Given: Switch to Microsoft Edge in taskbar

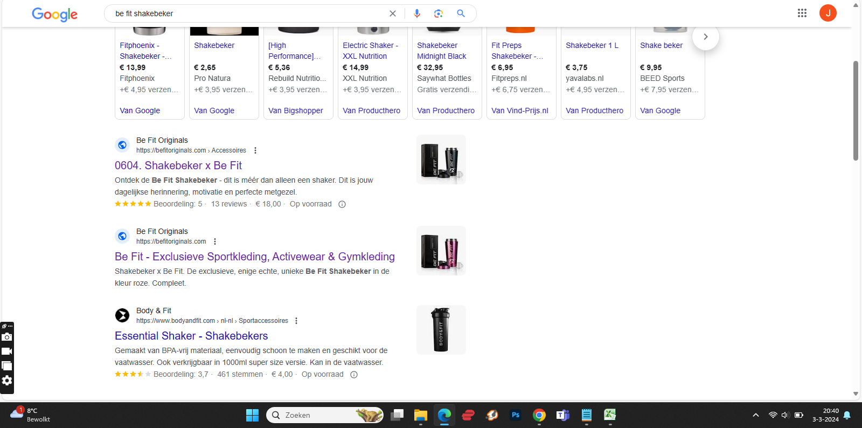Looking at the screenshot, I should [x=444, y=415].
